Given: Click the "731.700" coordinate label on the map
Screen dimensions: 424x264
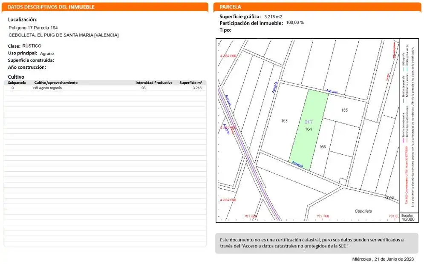Looking at the screenshot, I should pos(323,216).
